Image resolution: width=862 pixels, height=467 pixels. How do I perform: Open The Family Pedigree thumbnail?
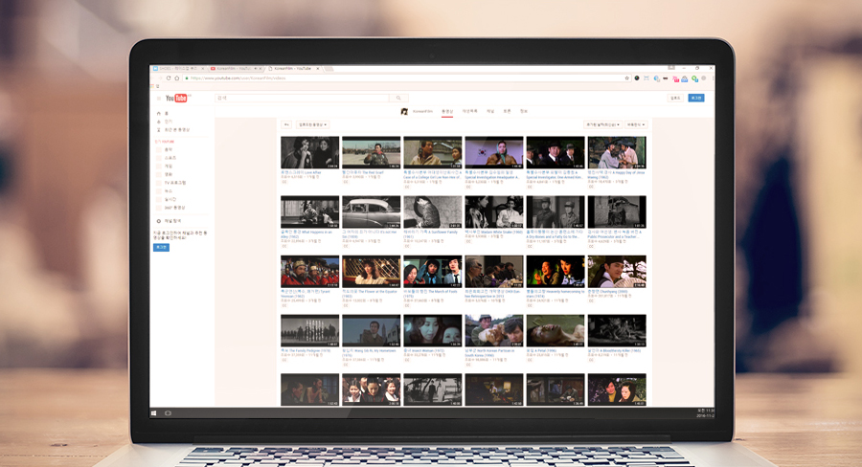coord(310,331)
